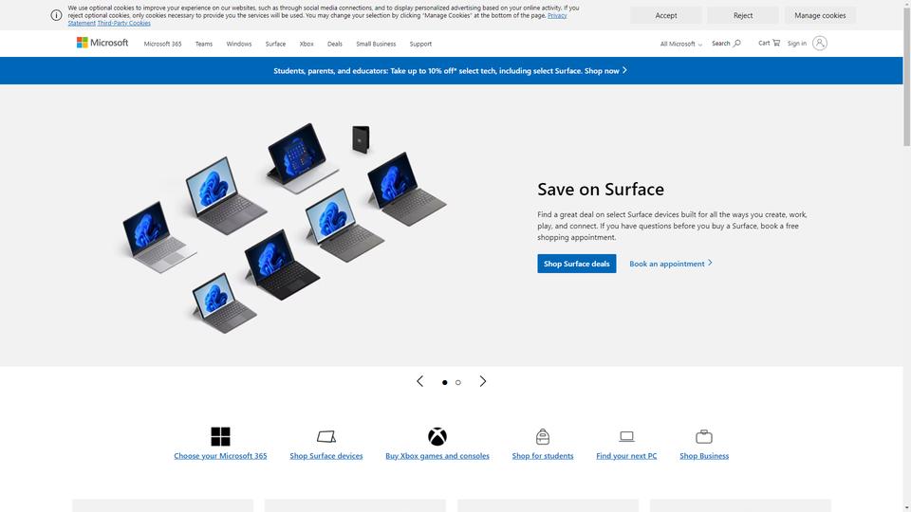Image resolution: width=911 pixels, height=512 pixels.
Task: Open the Privacy Statement link
Action: pos(557,16)
